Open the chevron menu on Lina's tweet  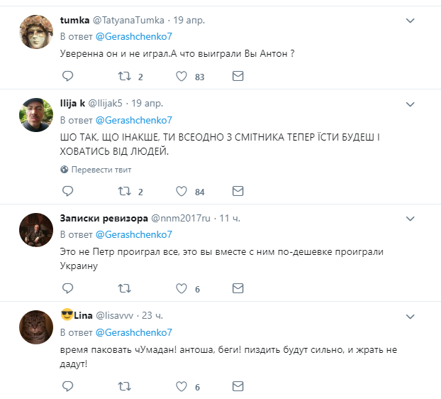click(x=410, y=316)
